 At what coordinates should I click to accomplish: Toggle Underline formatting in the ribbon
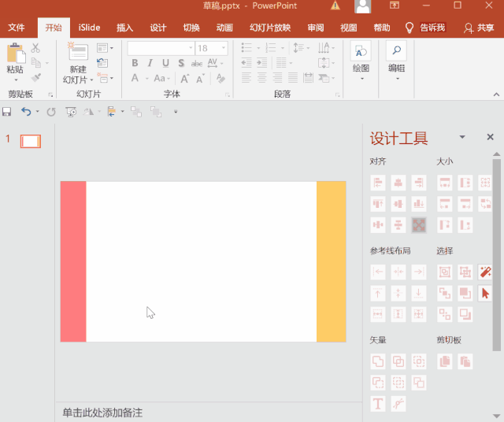click(x=166, y=63)
